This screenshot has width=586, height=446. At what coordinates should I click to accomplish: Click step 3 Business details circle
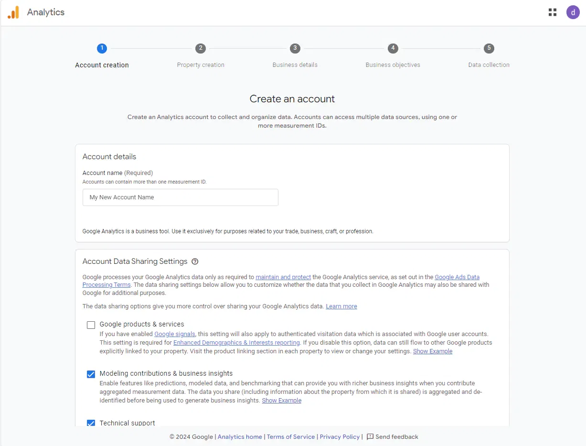click(295, 48)
